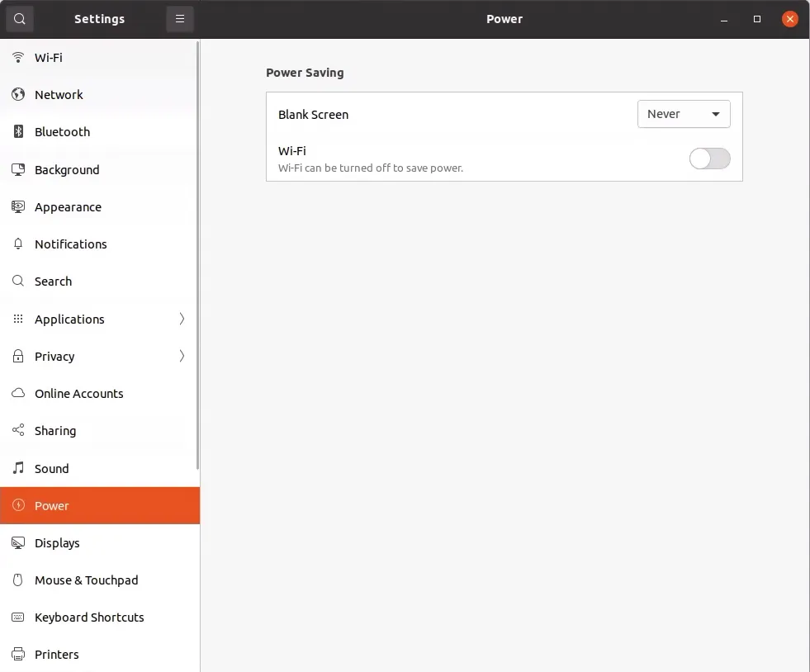This screenshot has height=672, width=810.
Task: Click the Background monitor icon
Action: [x=18, y=169]
